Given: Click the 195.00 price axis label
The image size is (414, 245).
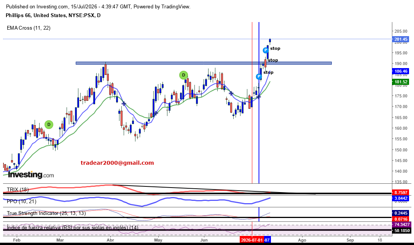Looking at the screenshot, I should click(401, 53).
